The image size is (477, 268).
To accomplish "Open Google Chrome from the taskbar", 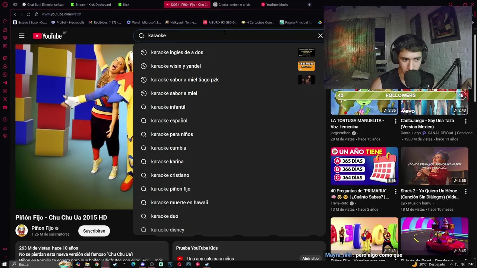I will (x=97, y=264).
